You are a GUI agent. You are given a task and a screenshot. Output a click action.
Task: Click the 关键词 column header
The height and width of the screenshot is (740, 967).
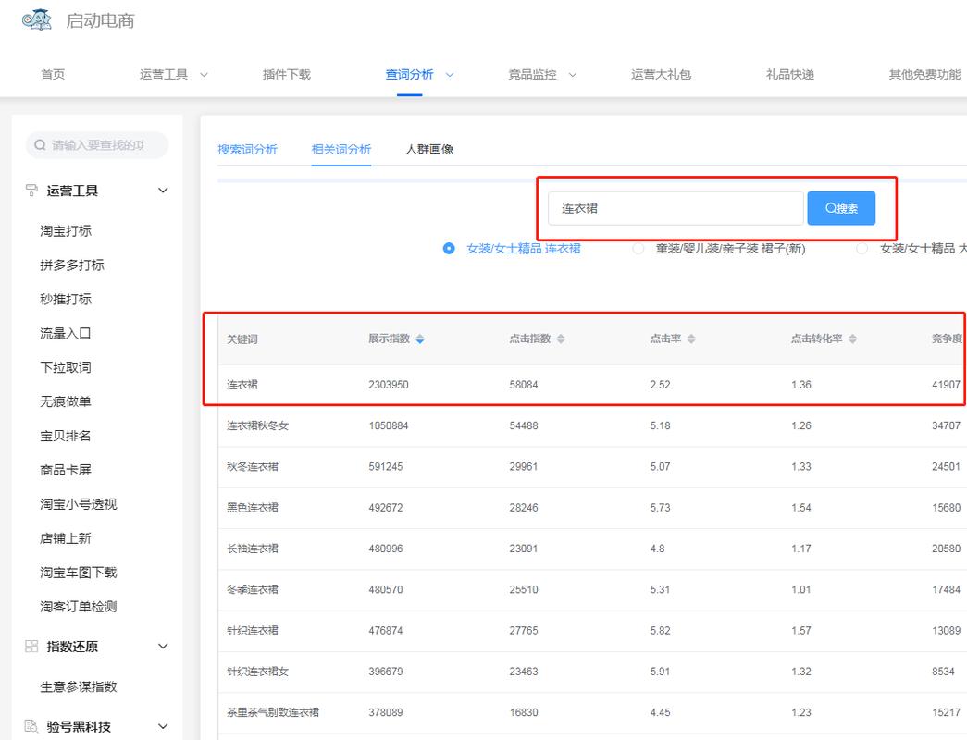pyautogui.click(x=242, y=339)
